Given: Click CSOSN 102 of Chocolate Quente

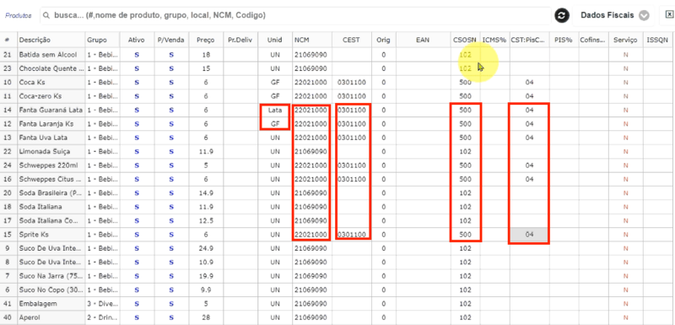Looking at the screenshot, I should pyautogui.click(x=465, y=68).
